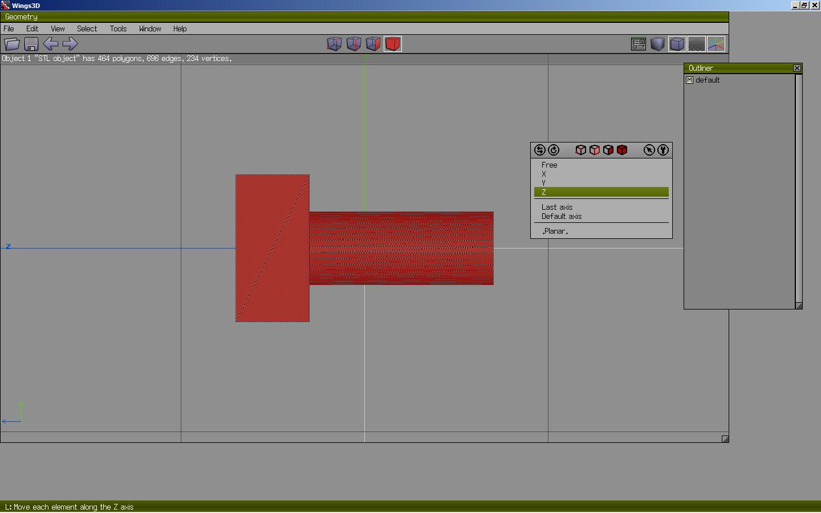Toggle the colored axes display
The image size is (821, 513).
[716, 44]
